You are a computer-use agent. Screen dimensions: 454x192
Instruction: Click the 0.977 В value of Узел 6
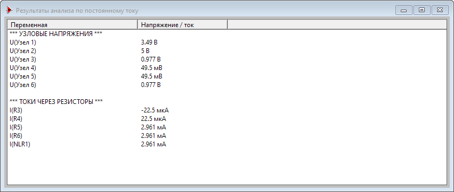[151, 85]
